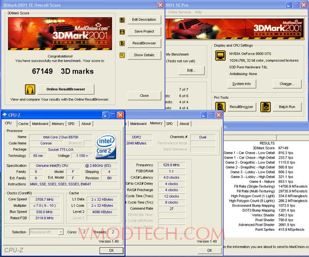Screen dimensions: 309x257
Task: Click the Edit Description icon
Action: tap(122, 20)
